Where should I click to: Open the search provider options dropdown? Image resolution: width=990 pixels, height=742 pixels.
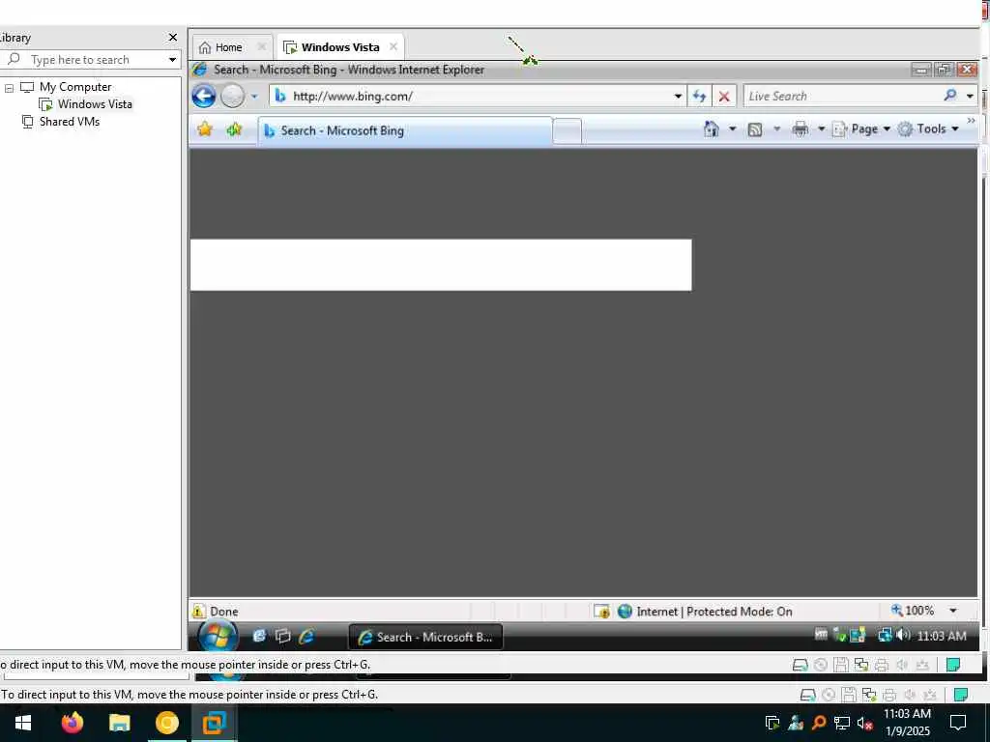coord(970,97)
